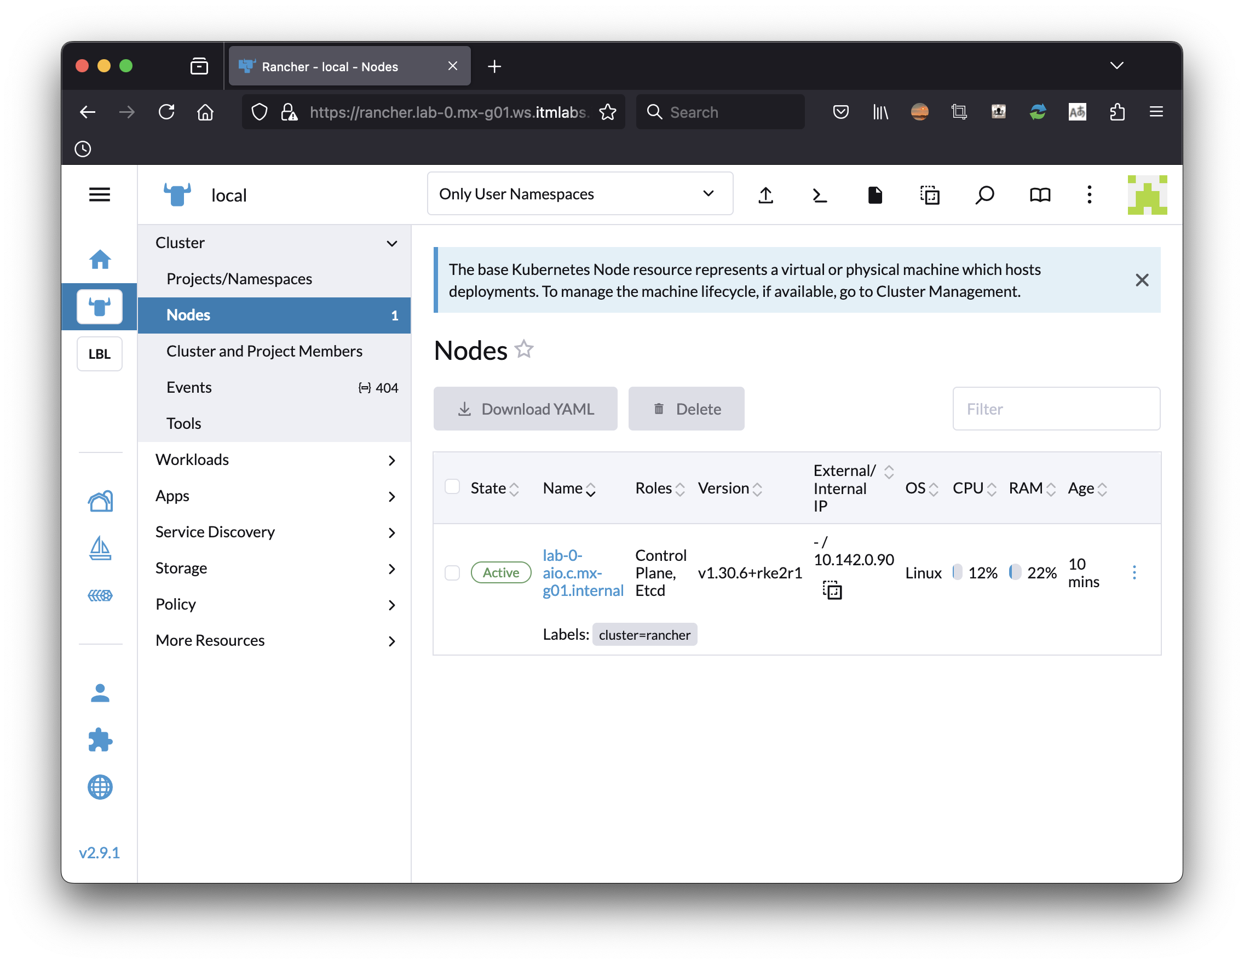The height and width of the screenshot is (964, 1244).
Task: Click the Import YAML upload icon
Action: pos(766,195)
